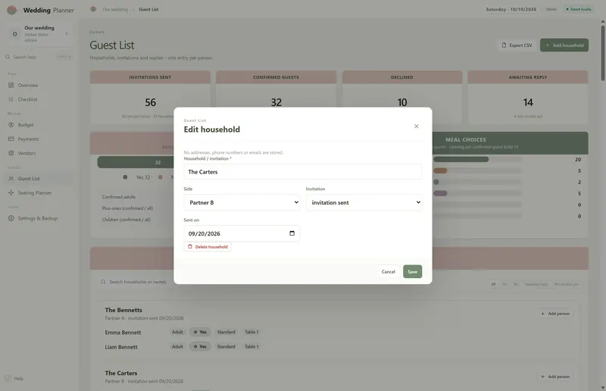This screenshot has width=606, height=391.
Task: Click the Saved locally status badge
Action: [x=579, y=9]
